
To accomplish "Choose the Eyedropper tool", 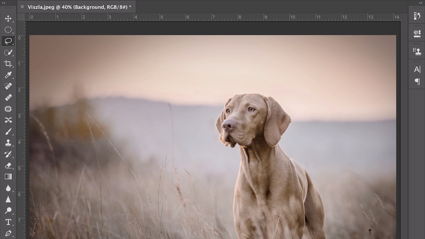I will [8, 75].
